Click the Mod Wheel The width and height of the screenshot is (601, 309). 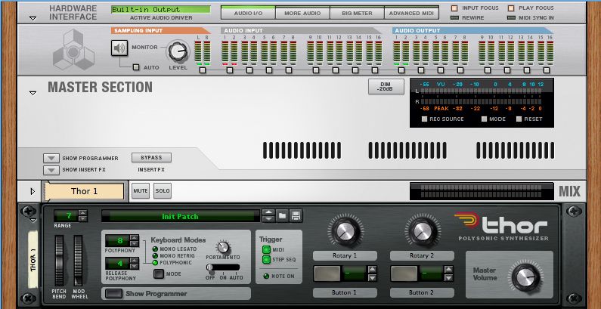(x=78, y=261)
